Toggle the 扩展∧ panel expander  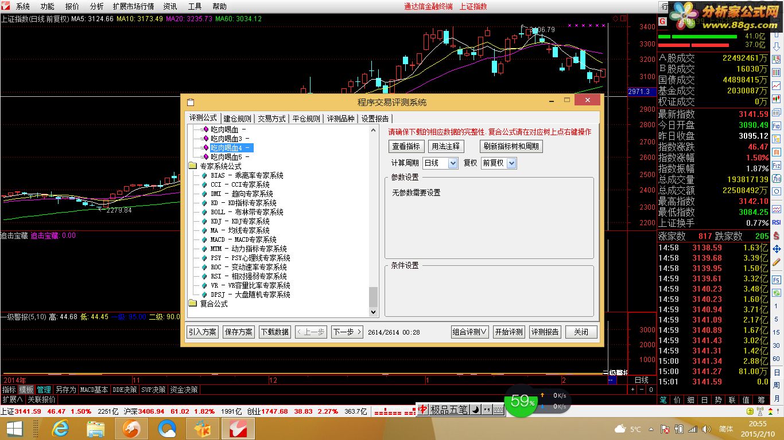pyautogui.click(x=12, y=399)
